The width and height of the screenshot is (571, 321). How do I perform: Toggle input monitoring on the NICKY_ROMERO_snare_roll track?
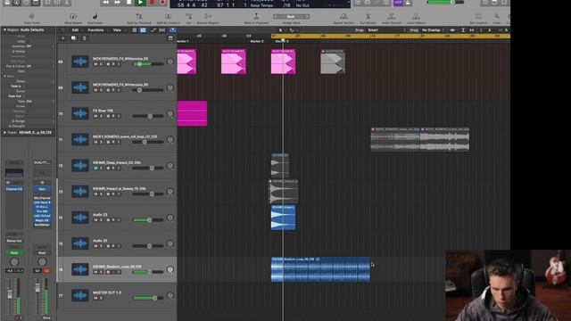click(x=119, y=142)
